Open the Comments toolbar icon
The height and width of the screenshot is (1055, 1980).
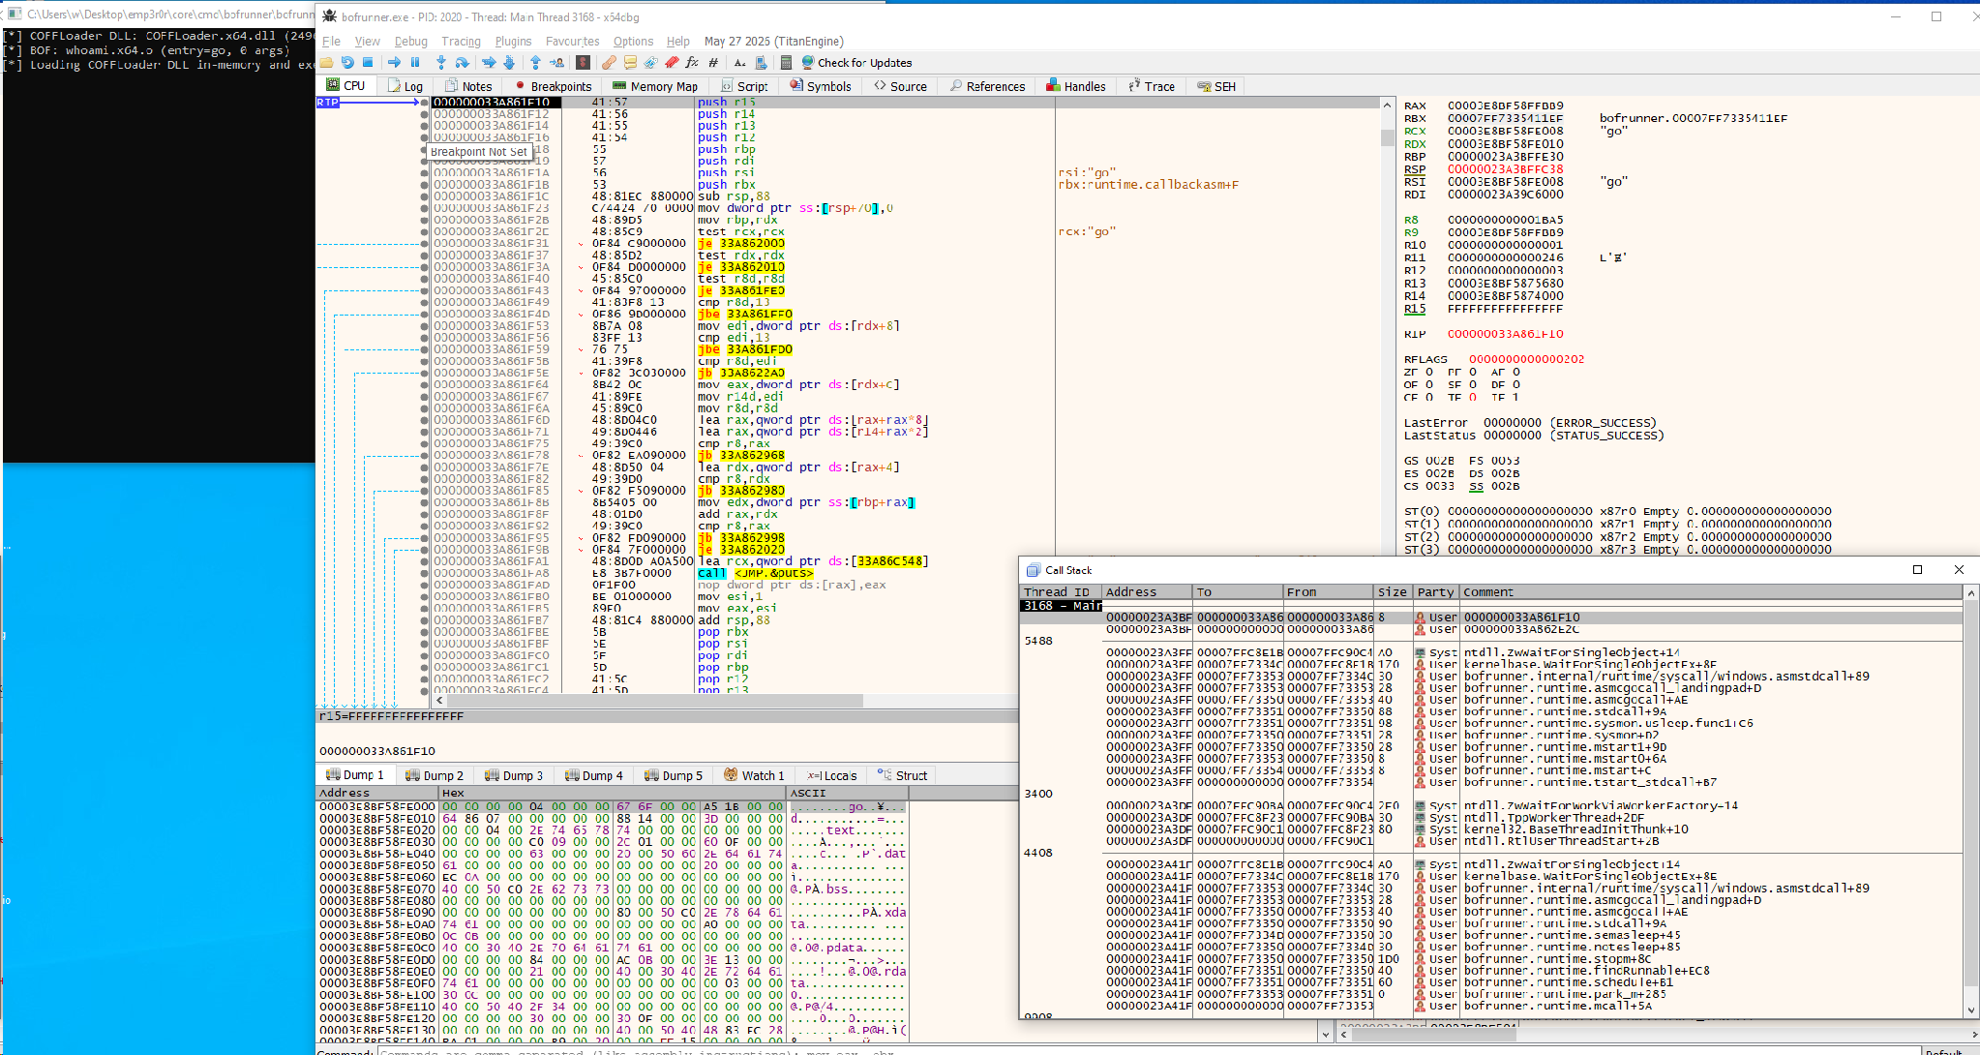[630, 62]
